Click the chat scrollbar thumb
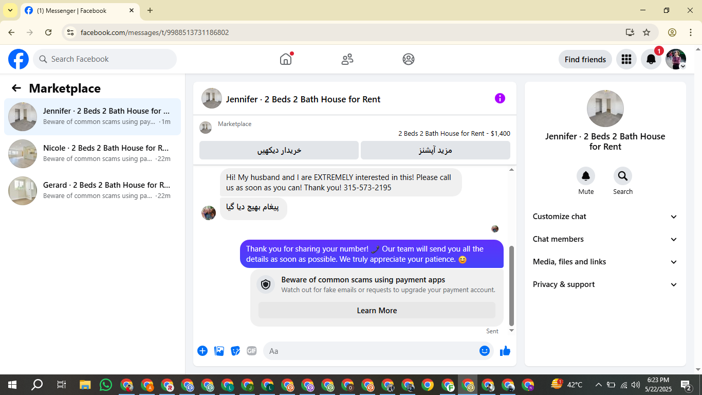This screenshot has height=395, width=702. (511, 285)
